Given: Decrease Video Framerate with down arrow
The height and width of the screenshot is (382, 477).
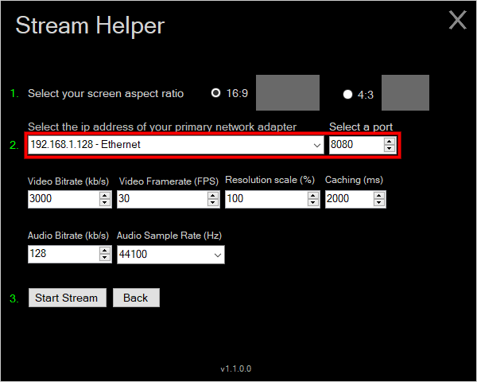Looking at the screenshot, I should click(x=213, y=203).
